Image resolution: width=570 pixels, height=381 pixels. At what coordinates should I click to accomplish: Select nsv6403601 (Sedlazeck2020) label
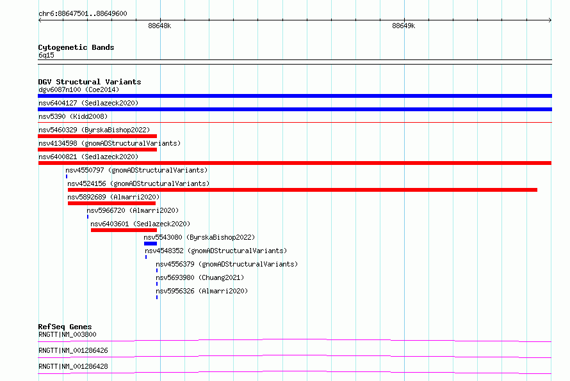point(140,224)
